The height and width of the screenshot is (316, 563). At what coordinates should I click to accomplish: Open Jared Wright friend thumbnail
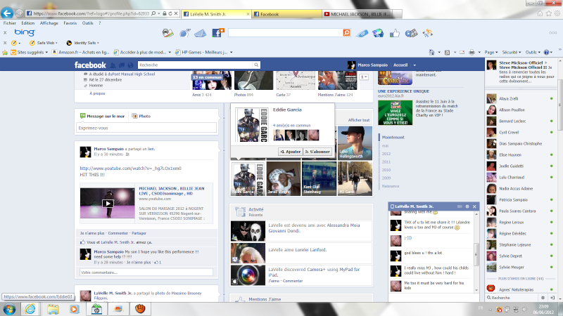click(284, 178)
